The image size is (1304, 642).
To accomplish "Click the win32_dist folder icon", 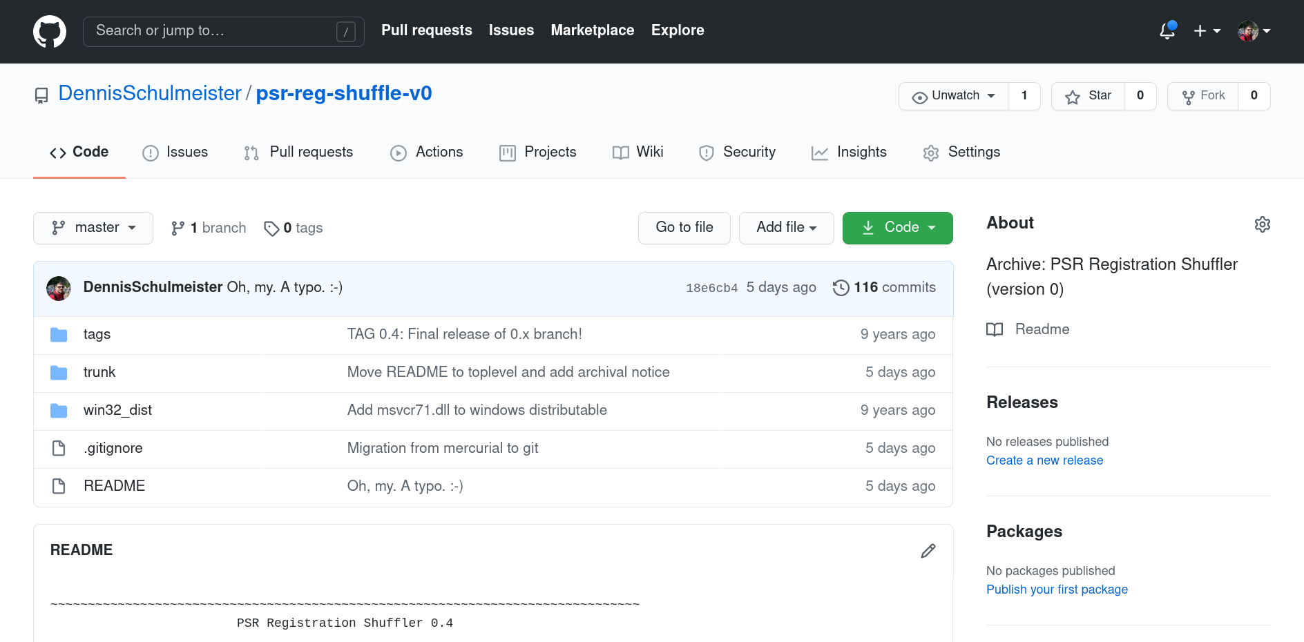I will click(59, 411).
